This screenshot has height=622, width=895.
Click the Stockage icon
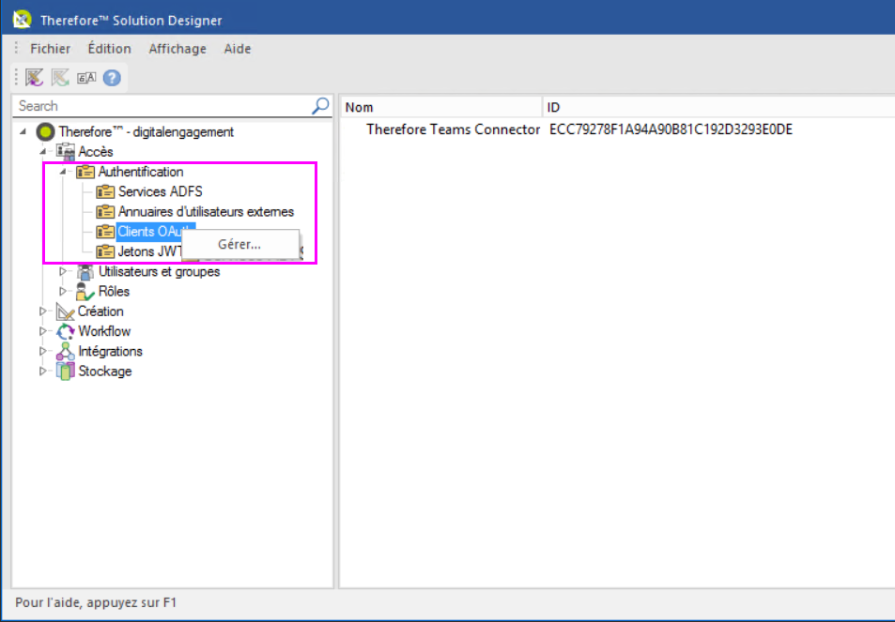click(65, 372)
